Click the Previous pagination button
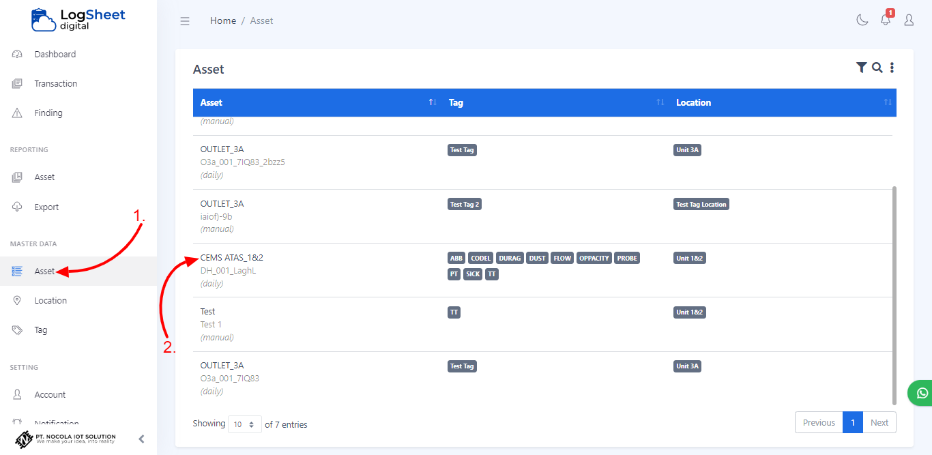The image size is (932, 455). pyautogui.click(x=819, y=422)
